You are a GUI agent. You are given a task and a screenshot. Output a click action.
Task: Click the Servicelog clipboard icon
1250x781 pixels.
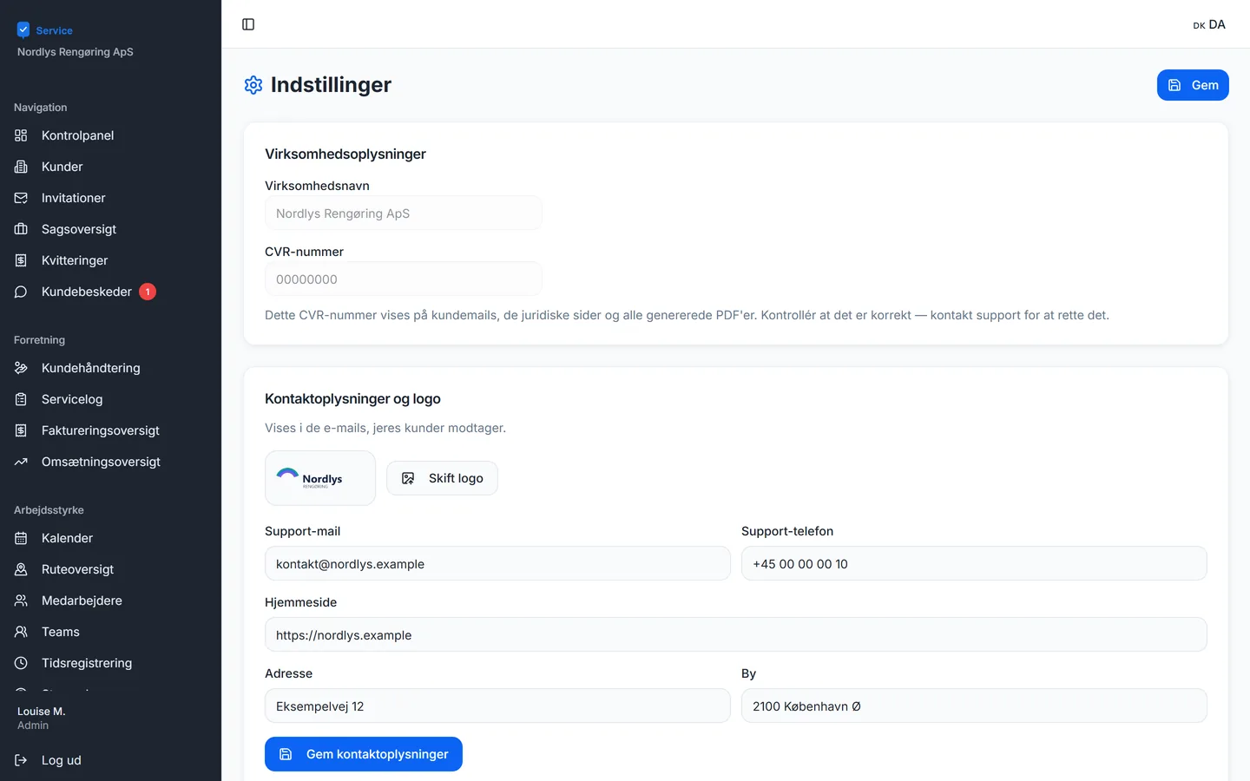pyautogui.click(x=21, y=399)
